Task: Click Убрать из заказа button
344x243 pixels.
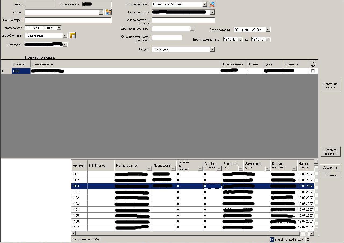Action: pyautogui.click(x=330, y=86)
